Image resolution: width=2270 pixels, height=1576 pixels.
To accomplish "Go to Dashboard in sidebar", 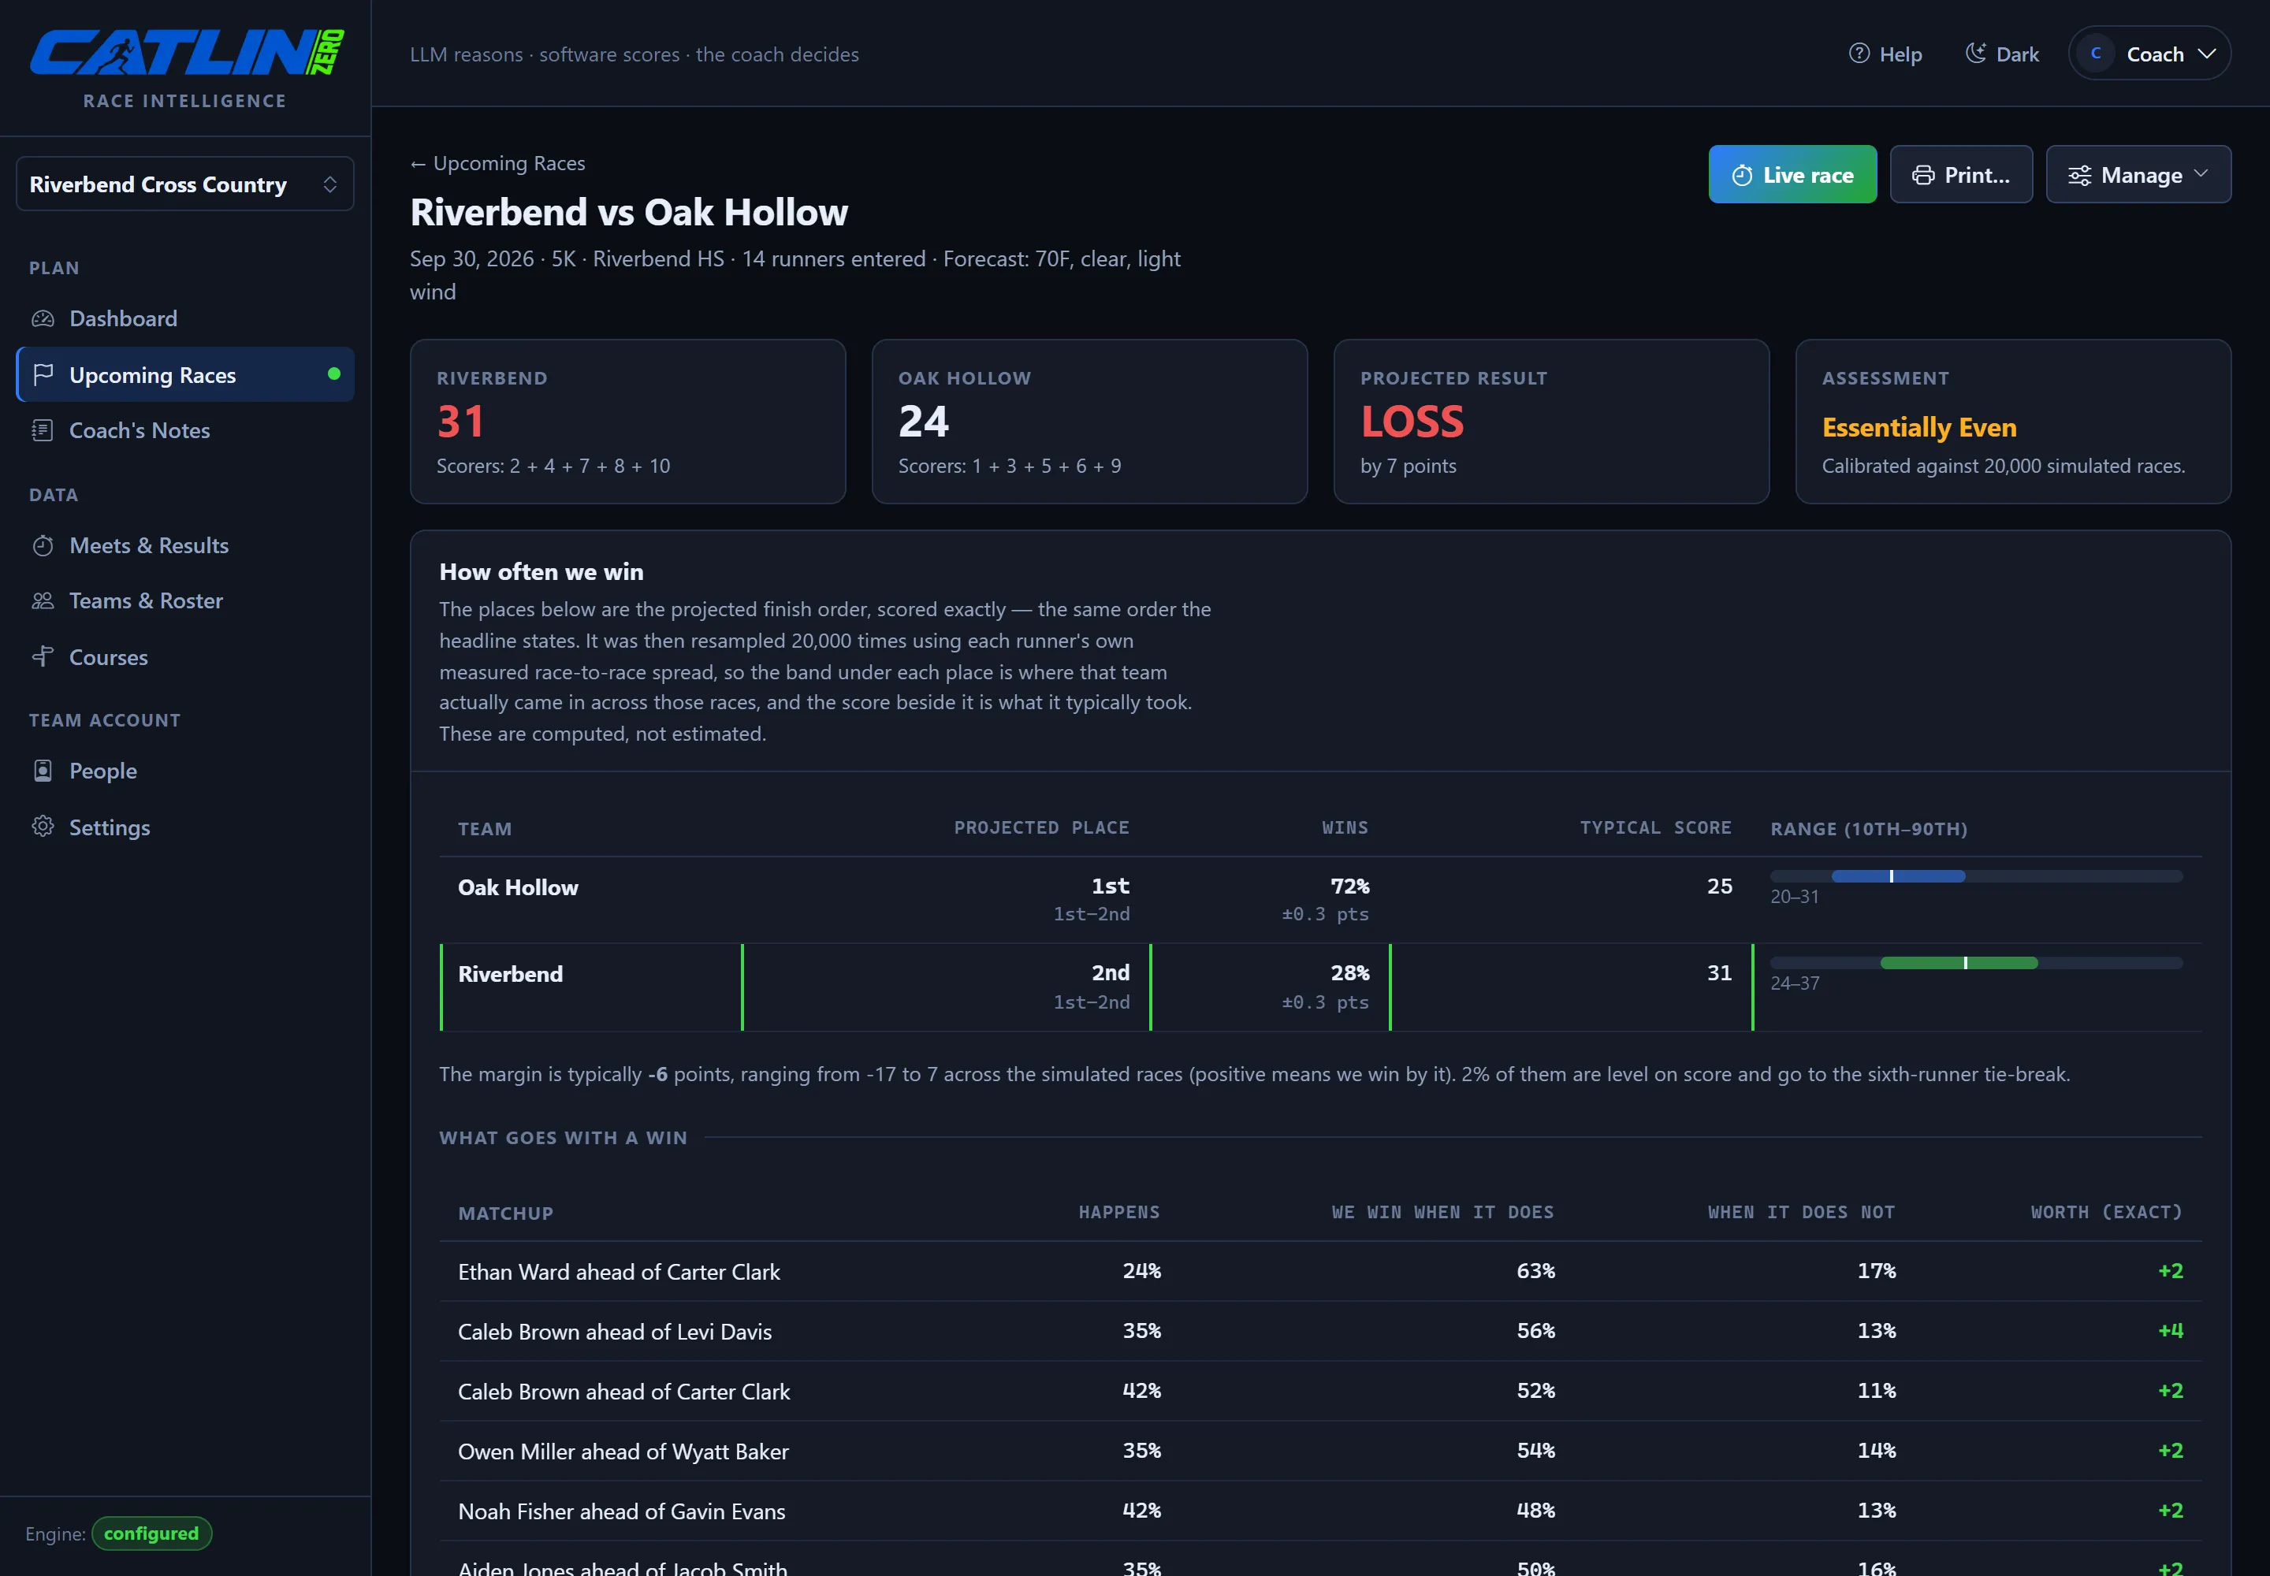I will tap(184, 319).
